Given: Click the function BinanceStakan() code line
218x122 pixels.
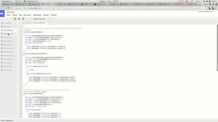Looking at the screenshot, I should tap(33, 32).
